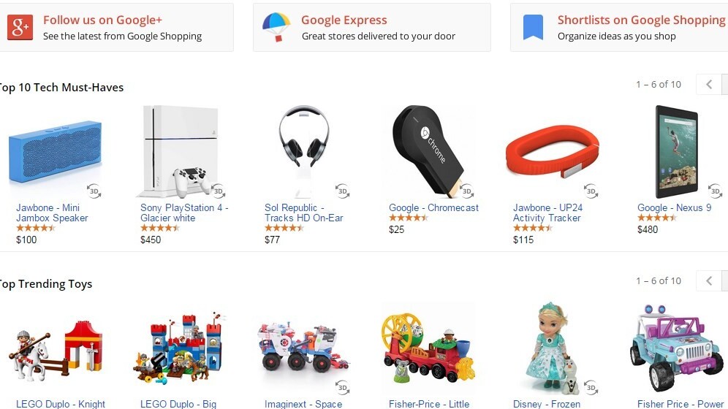The image size is (728, 409).
Task: Open the Google Chromecast product link
Action: [x=433, y=207]
